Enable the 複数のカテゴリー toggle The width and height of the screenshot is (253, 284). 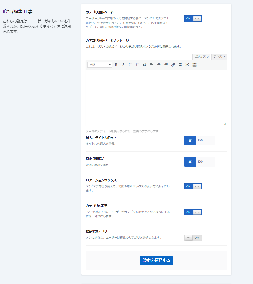point(193,238)
